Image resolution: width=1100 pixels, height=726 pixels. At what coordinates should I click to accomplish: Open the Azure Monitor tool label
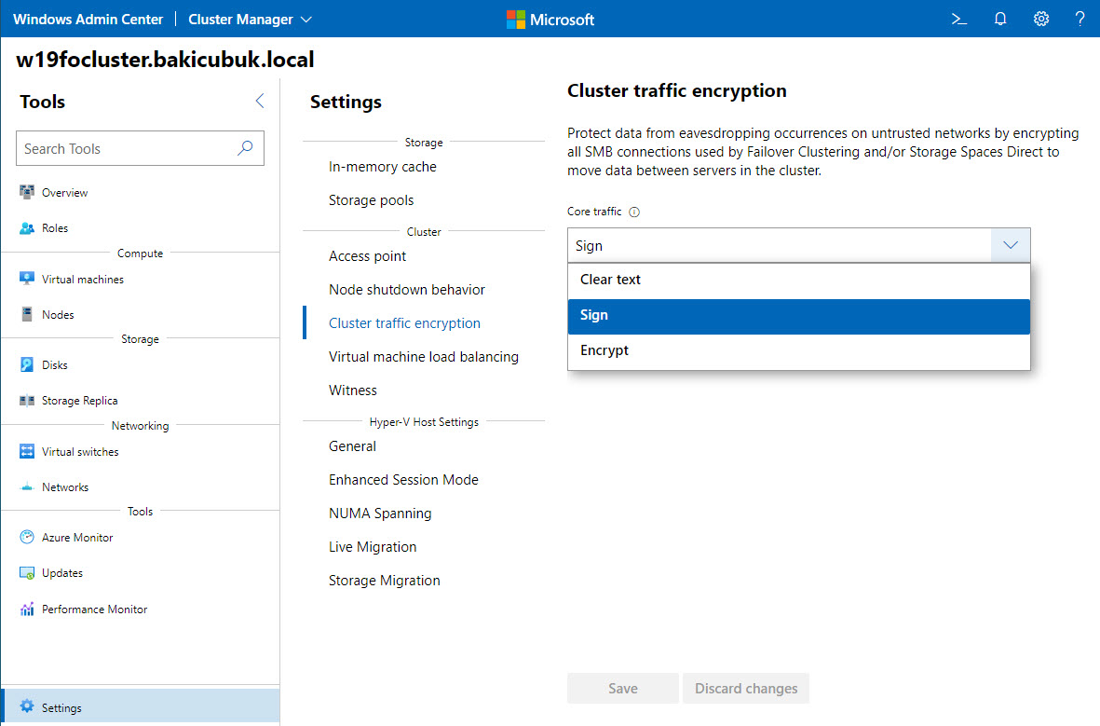click(77, 537)
